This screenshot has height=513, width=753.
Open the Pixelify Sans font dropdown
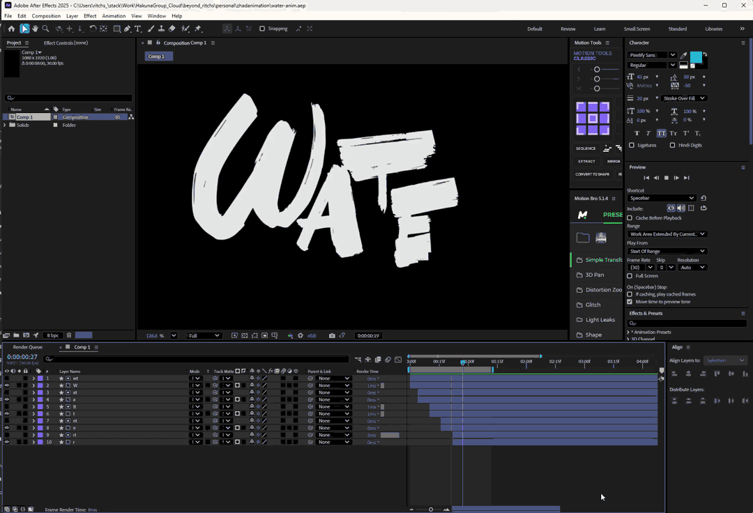(672, 55)
